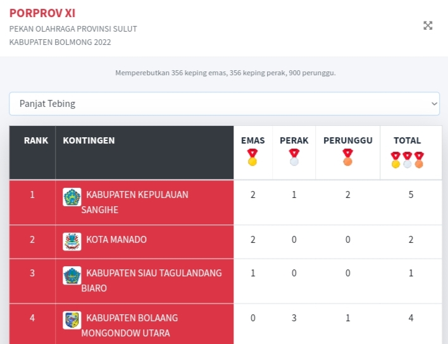Click the gold medal icon under EMAS
This screenshot has width=448, height=344.
(x=252, y=157)
